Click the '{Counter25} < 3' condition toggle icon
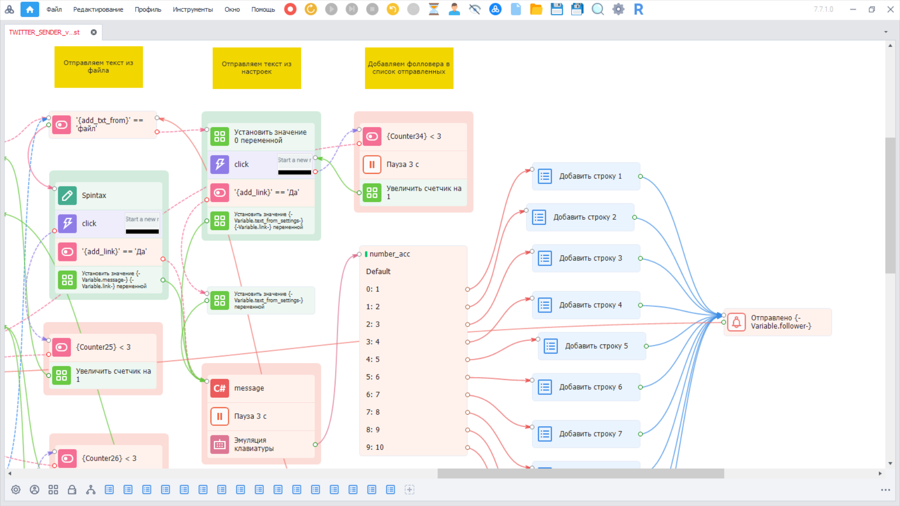The width and height of the screenshot is (900, 506). [61, 347]
